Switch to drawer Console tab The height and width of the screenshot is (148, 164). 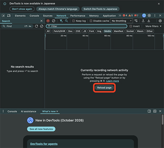[x=12, y=111]
